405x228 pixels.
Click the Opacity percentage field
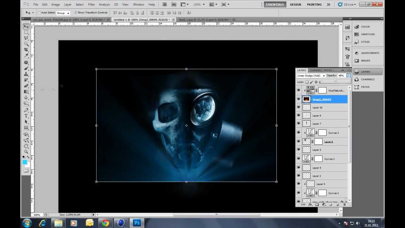point(341,76)
